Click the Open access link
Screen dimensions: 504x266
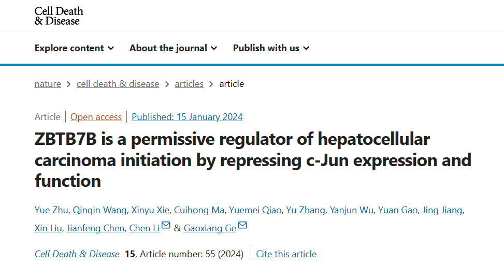point(96,117)
